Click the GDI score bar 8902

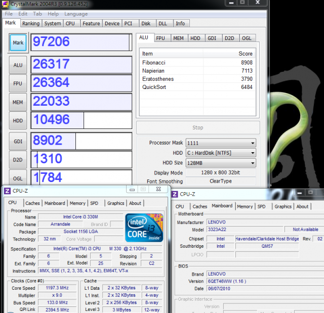(x=81, y=141)
